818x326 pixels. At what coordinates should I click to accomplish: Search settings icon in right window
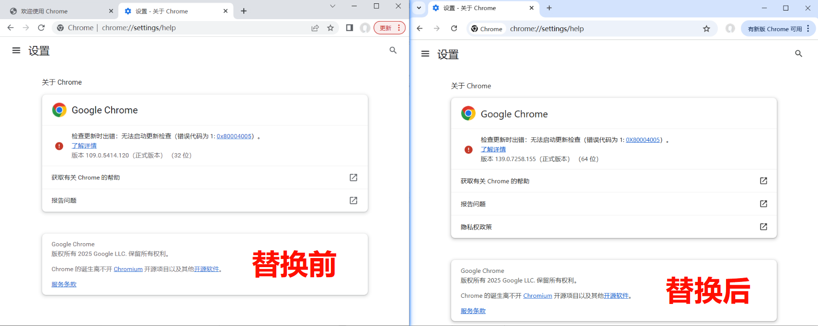tap(799, 54)
